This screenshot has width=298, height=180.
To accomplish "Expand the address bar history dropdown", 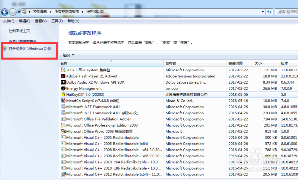I will pos(263,12).
